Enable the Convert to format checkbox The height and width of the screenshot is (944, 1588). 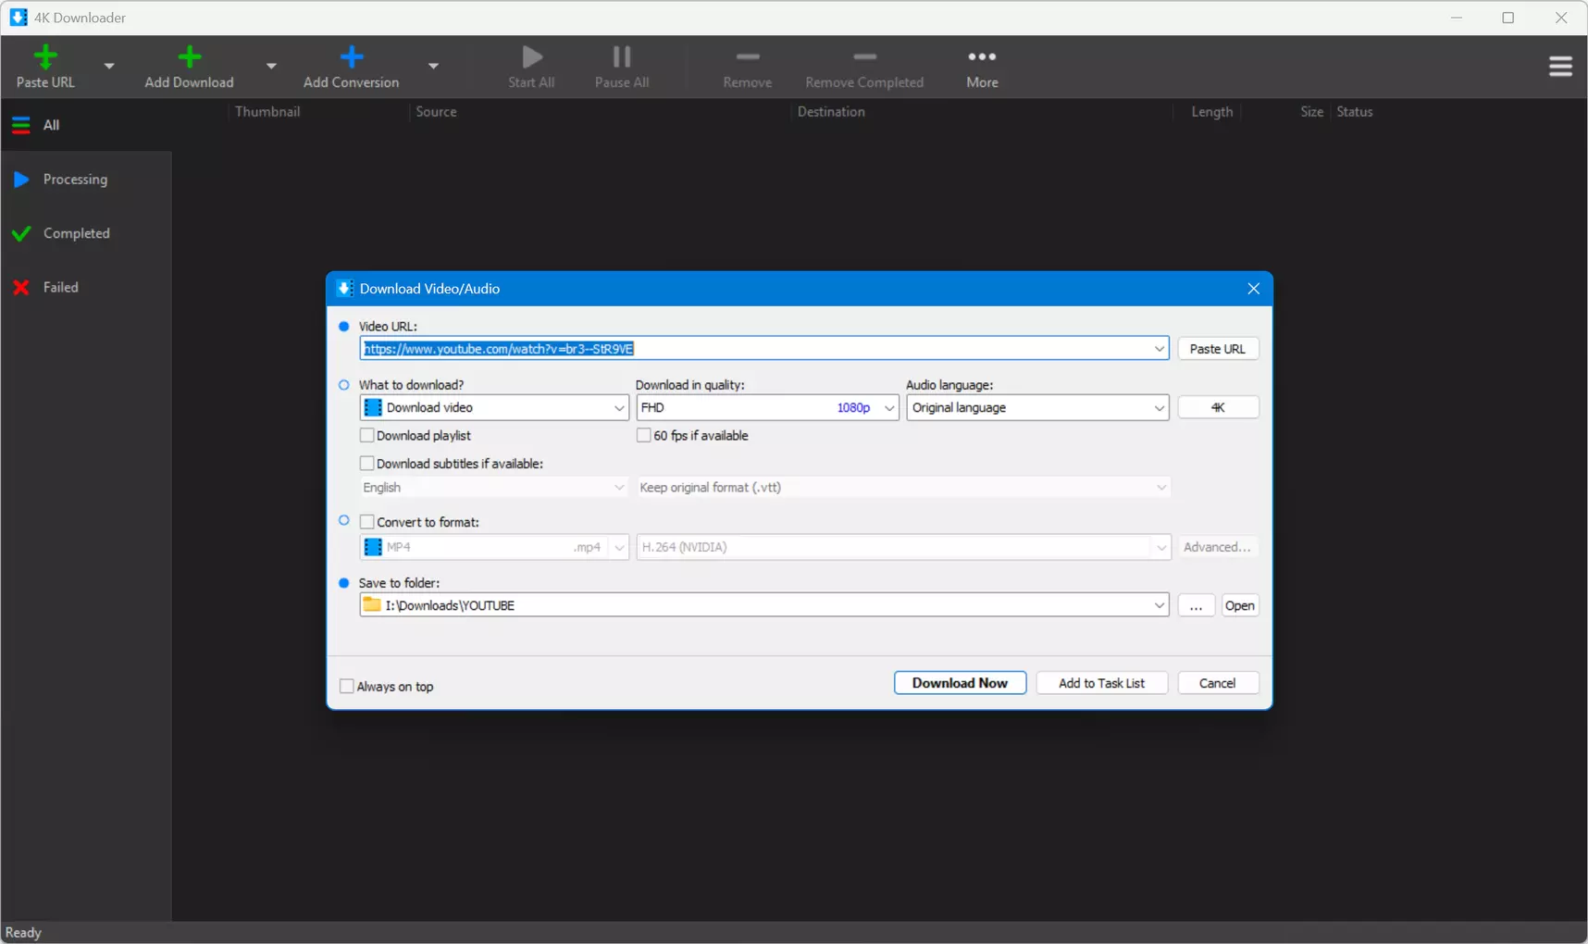point(367,522)
